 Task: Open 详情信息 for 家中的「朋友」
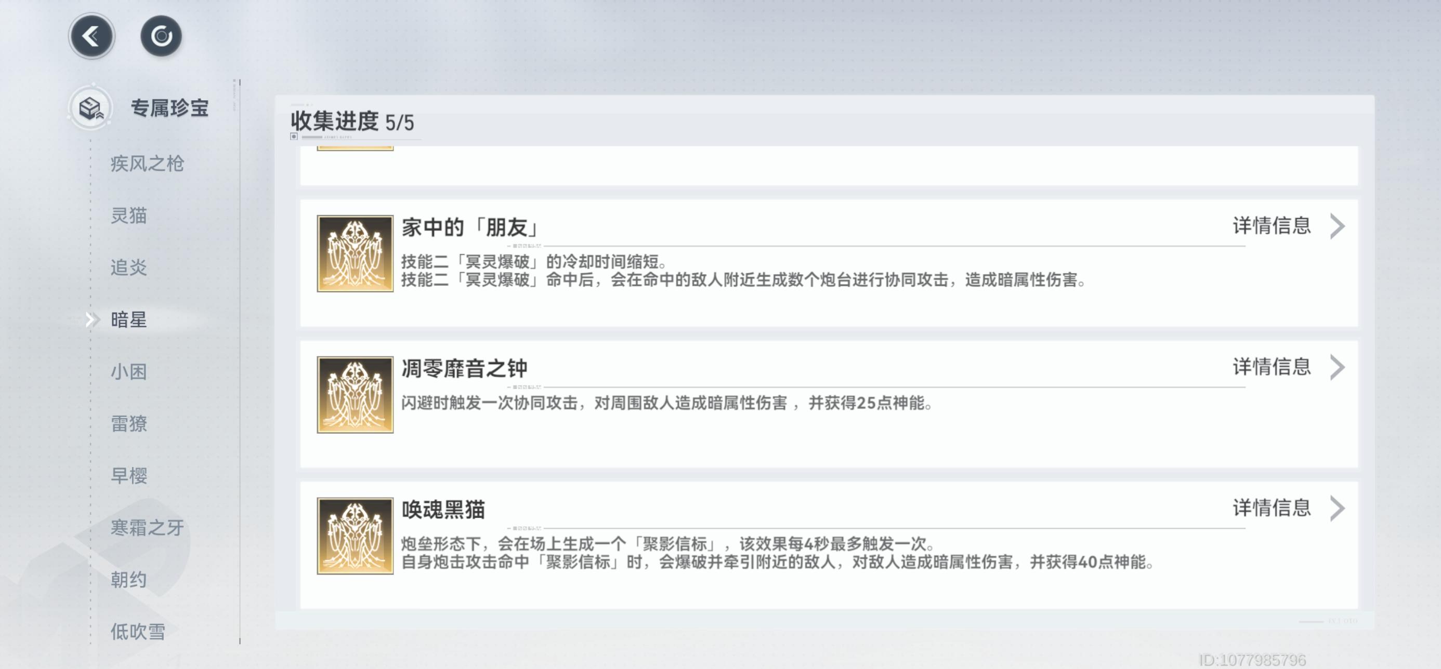pos(1272,226)
